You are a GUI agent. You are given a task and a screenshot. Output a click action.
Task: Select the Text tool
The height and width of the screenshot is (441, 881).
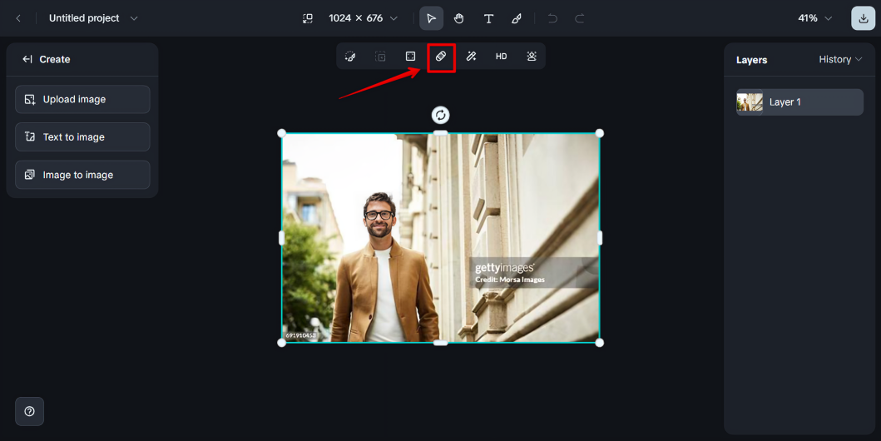pyautogui.click(x=488, y=18)
